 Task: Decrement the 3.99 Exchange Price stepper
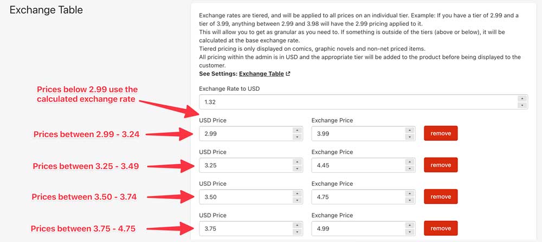tap(409, 137)
